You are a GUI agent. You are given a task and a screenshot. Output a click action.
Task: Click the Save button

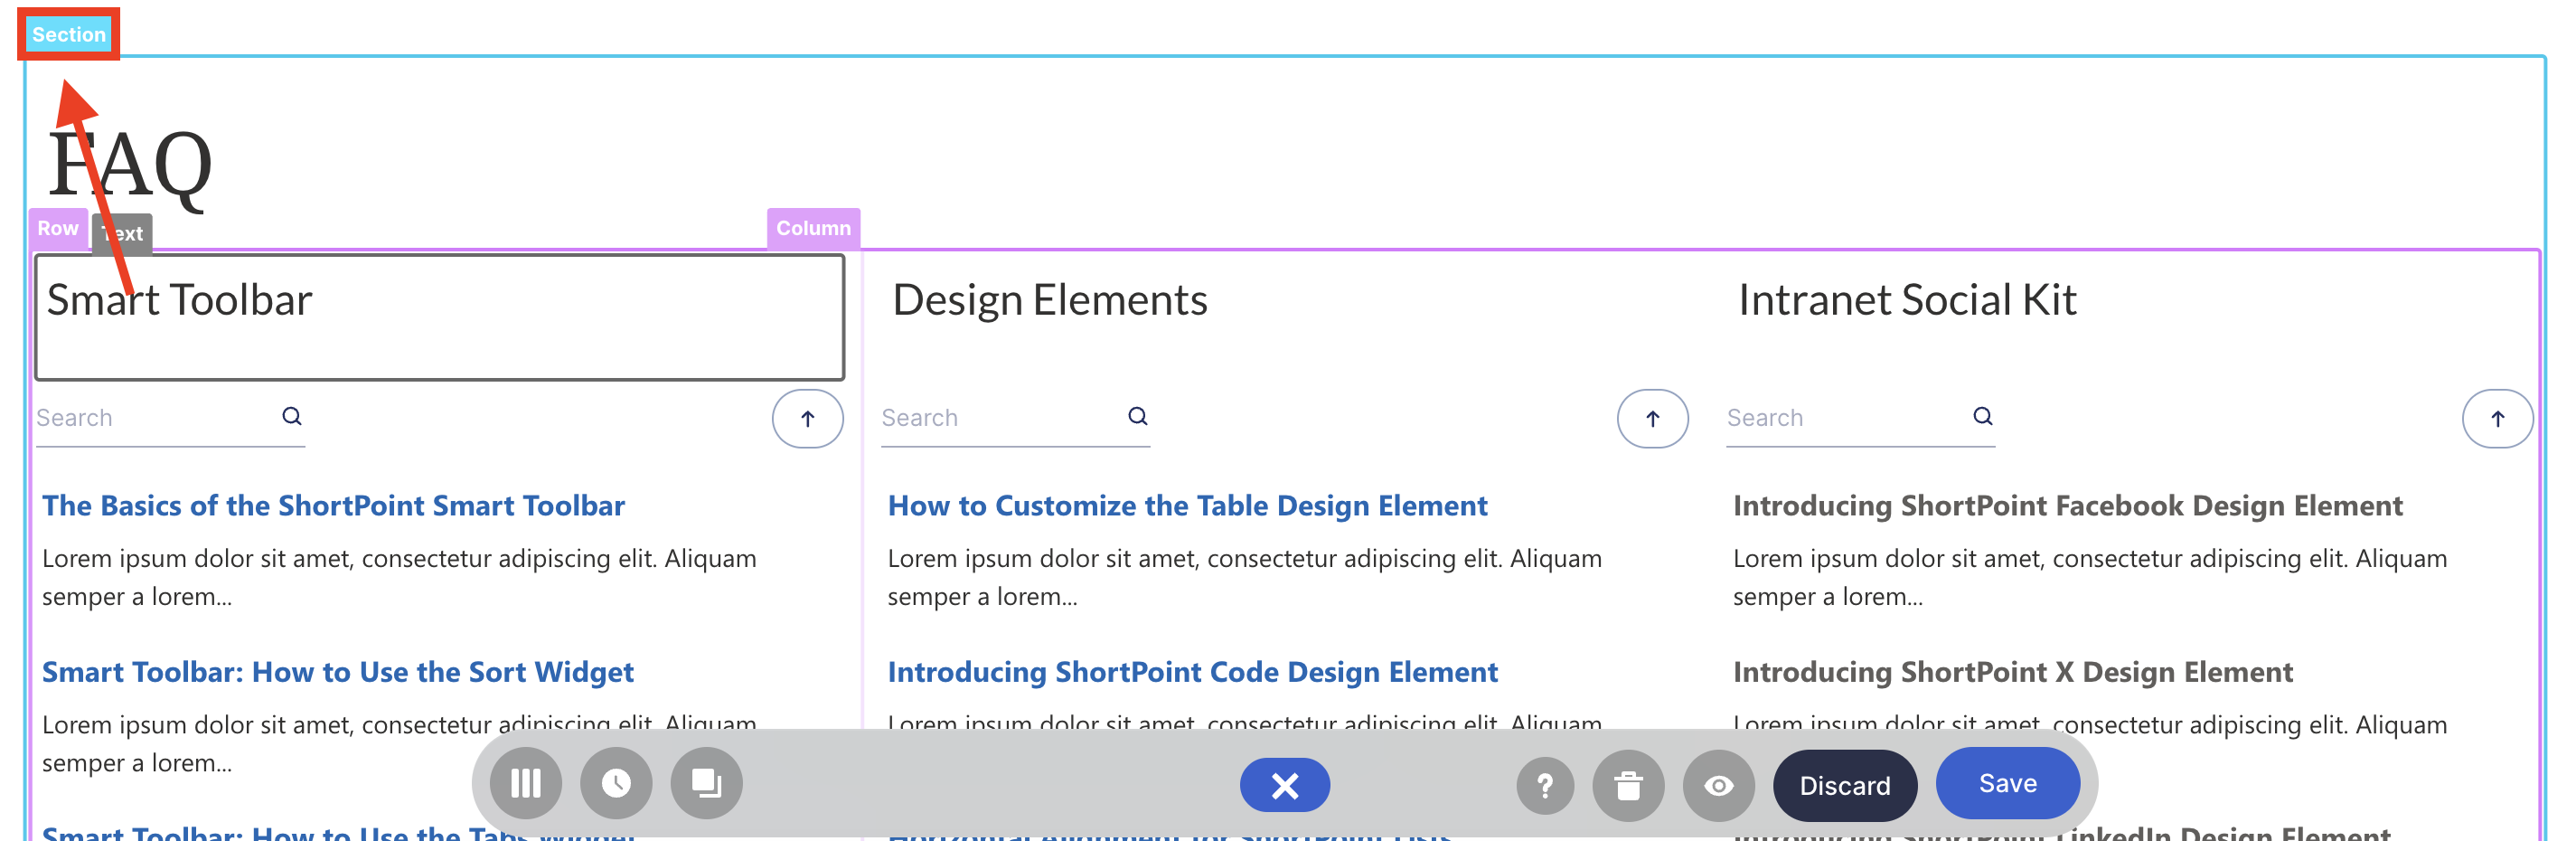pyautogui.click(x=2008, y=783)
